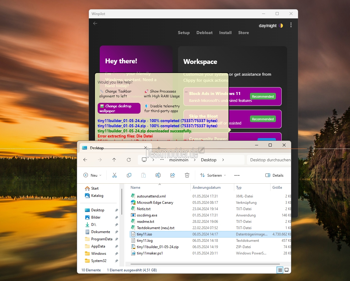Select 'Show Processes with High RAM Usage'
The image size is (350, 281).
pos(162,94)
